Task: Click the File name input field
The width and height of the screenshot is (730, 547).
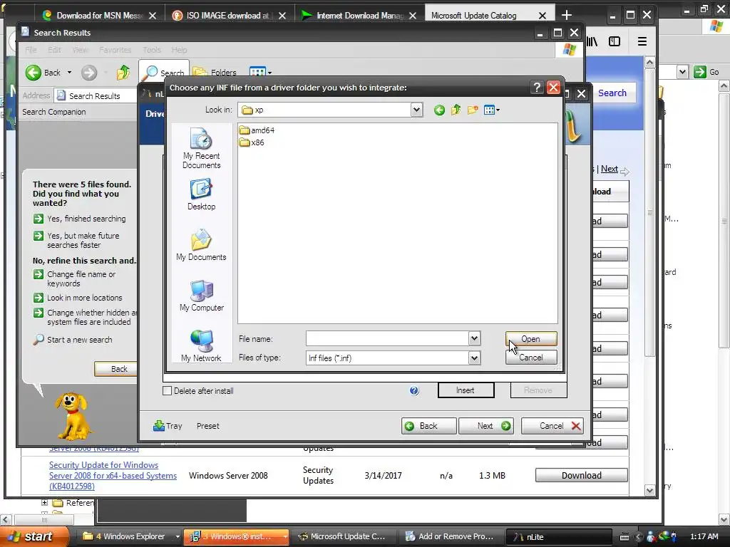Action: [x=387, y=338]
